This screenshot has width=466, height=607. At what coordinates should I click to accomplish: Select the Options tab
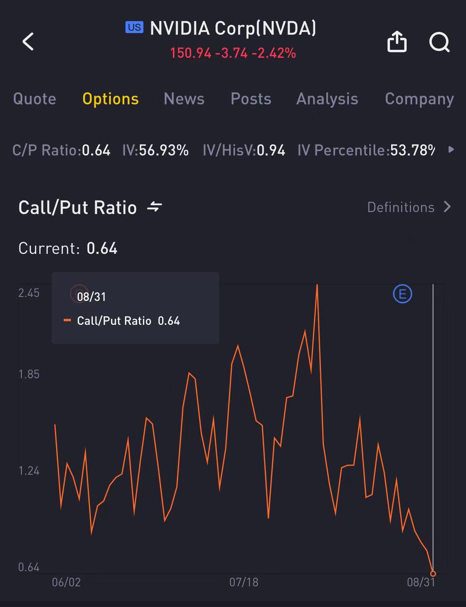(110, 99)
